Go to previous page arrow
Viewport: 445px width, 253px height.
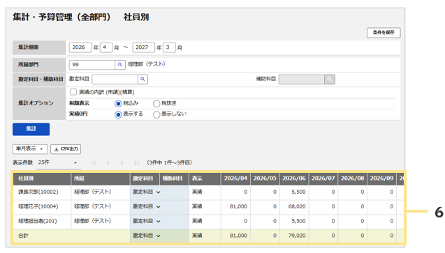[x=108, y=162]
